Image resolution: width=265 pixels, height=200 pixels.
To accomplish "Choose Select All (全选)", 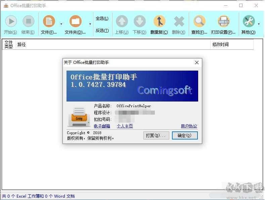I will (102, 18).
